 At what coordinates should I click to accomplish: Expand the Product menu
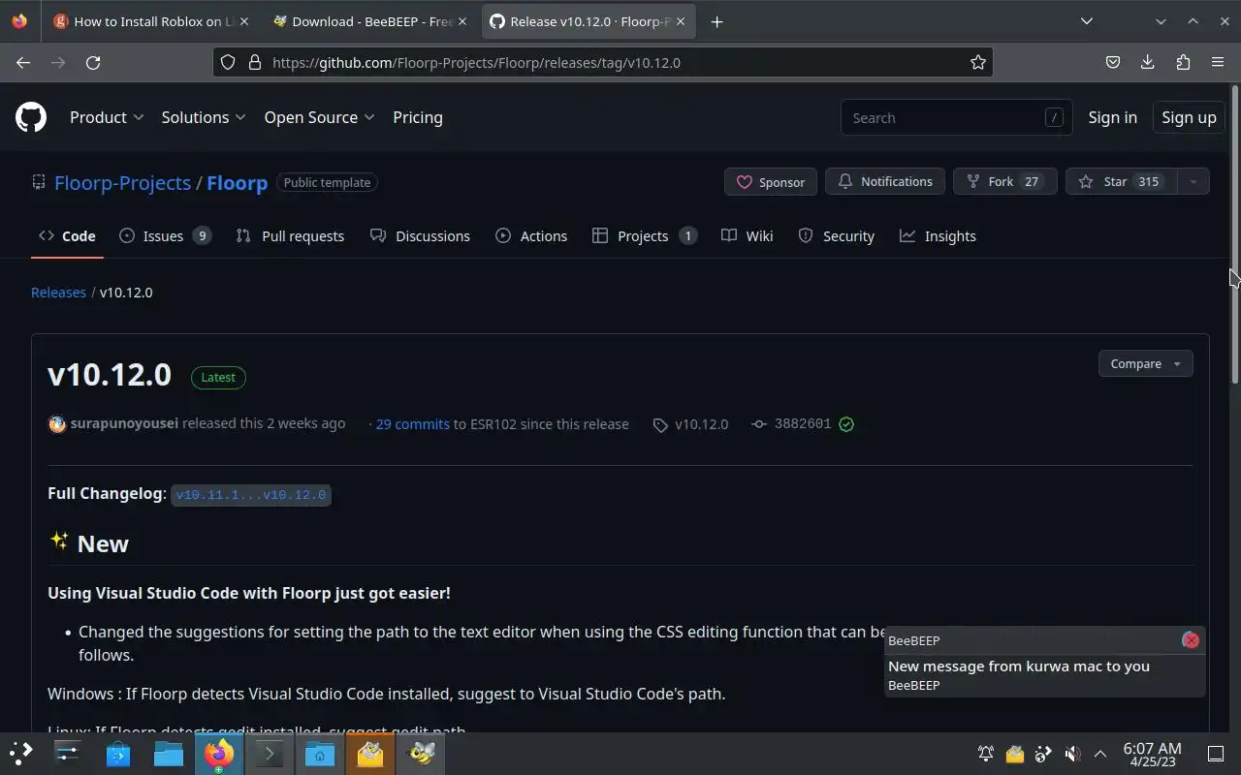pyautogui.click(x=107, y=117)
